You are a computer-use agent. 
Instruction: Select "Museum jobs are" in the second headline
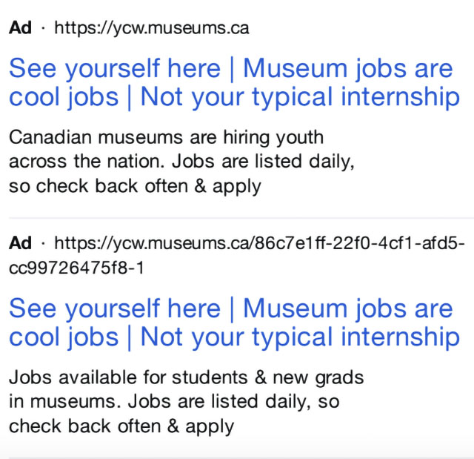(x=347, y=308)
